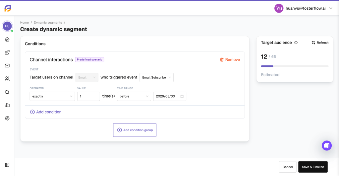339x176 pixels.
Task: Open the chat support bubble
Action: pos(327,145)
